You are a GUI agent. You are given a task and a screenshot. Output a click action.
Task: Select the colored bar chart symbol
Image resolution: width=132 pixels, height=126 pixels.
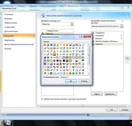[x=51, y=64]
